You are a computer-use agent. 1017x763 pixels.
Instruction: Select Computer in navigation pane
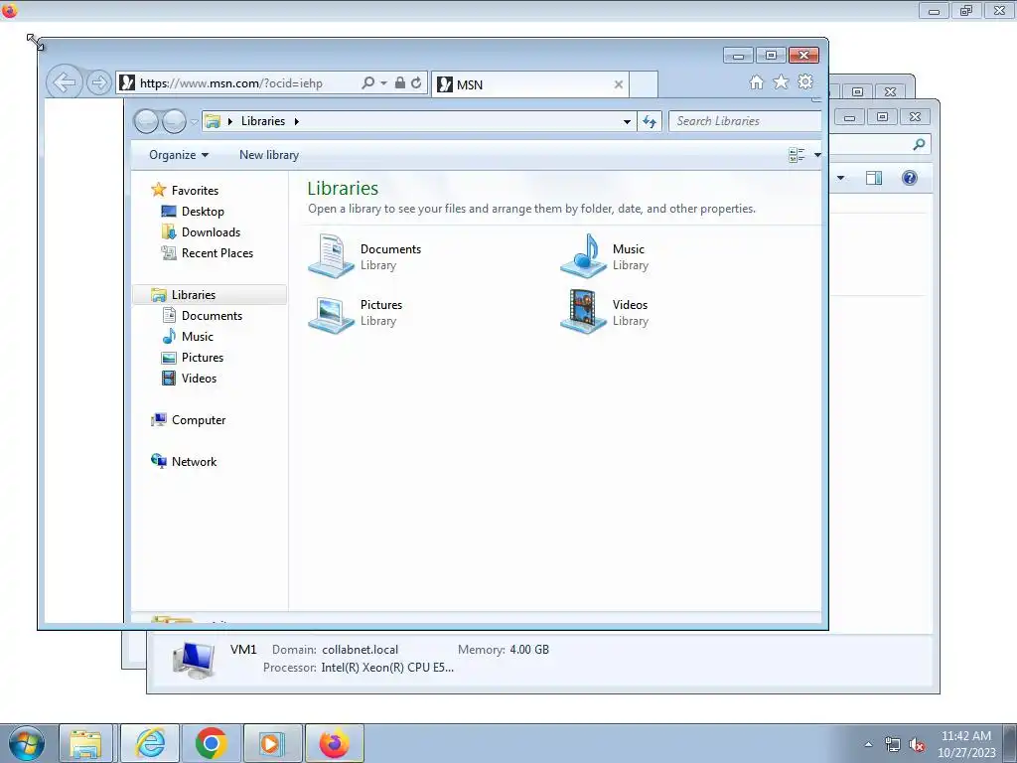pyautogui.click(x=199, y=420)
